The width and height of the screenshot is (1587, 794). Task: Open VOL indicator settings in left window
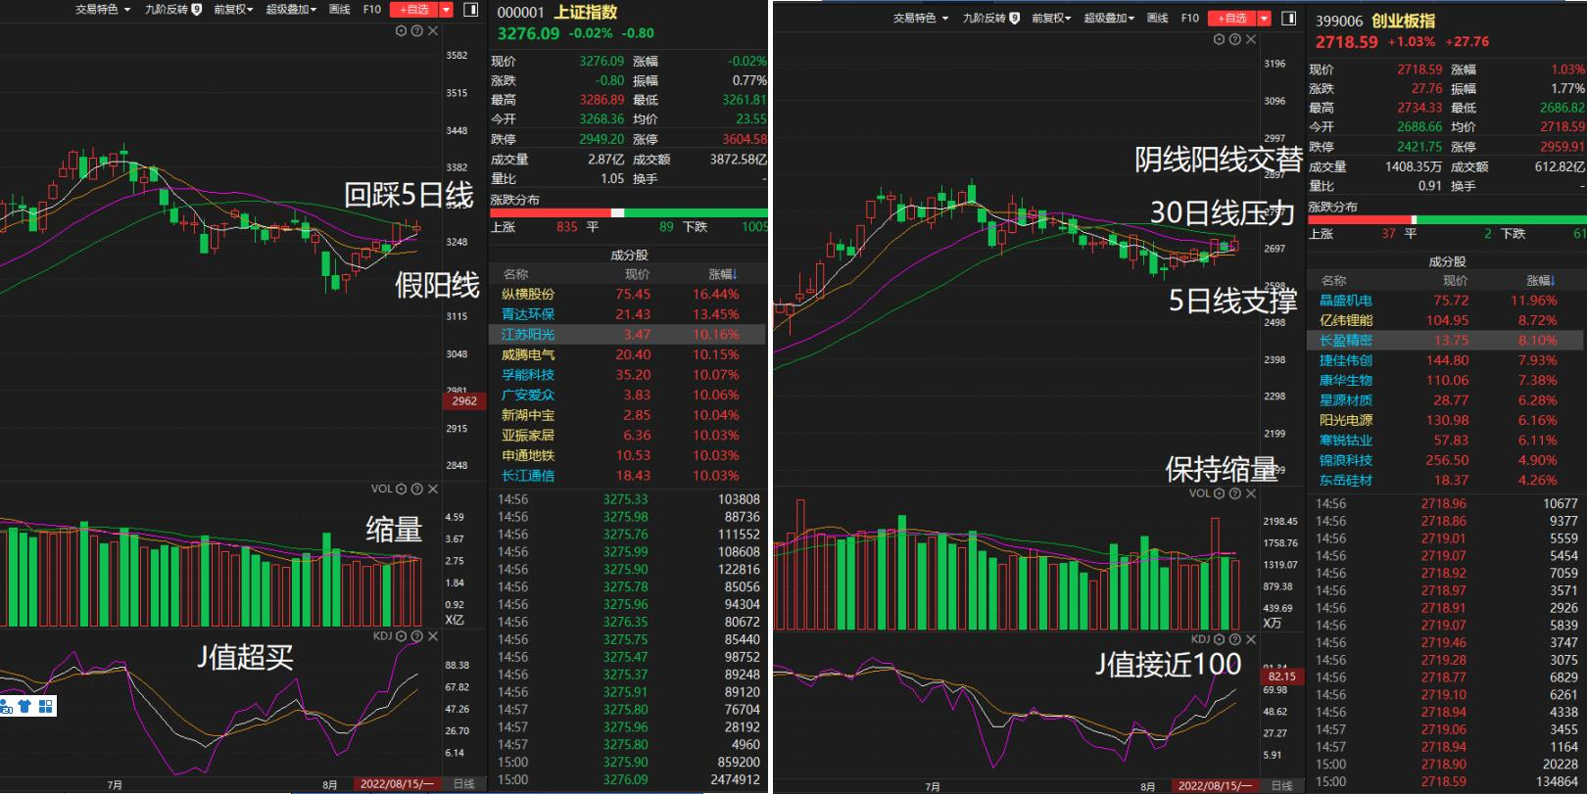tap(401, 489)
